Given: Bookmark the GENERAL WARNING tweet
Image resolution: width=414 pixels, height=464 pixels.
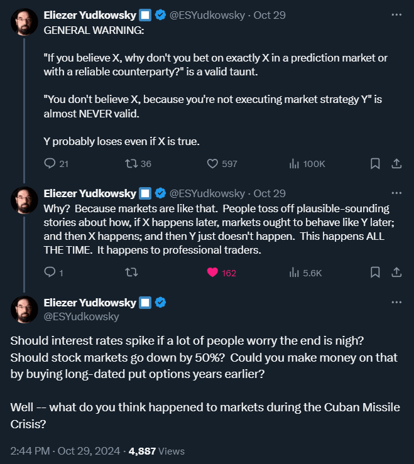Looking at the screenshot, I should click(375, 164).
